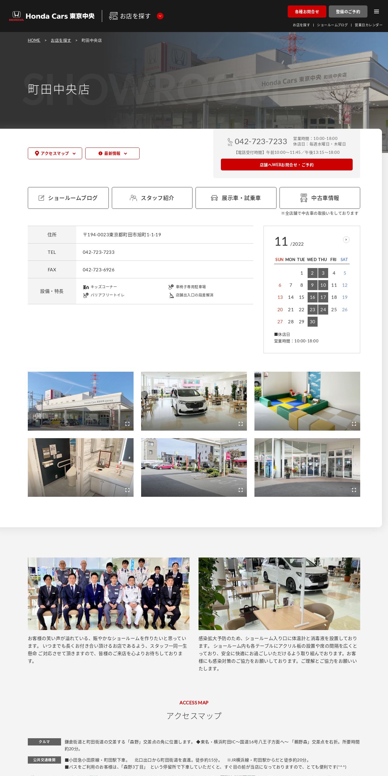
Task: Jump to アクセスマップ anchor button
Action: pos(55,153)
